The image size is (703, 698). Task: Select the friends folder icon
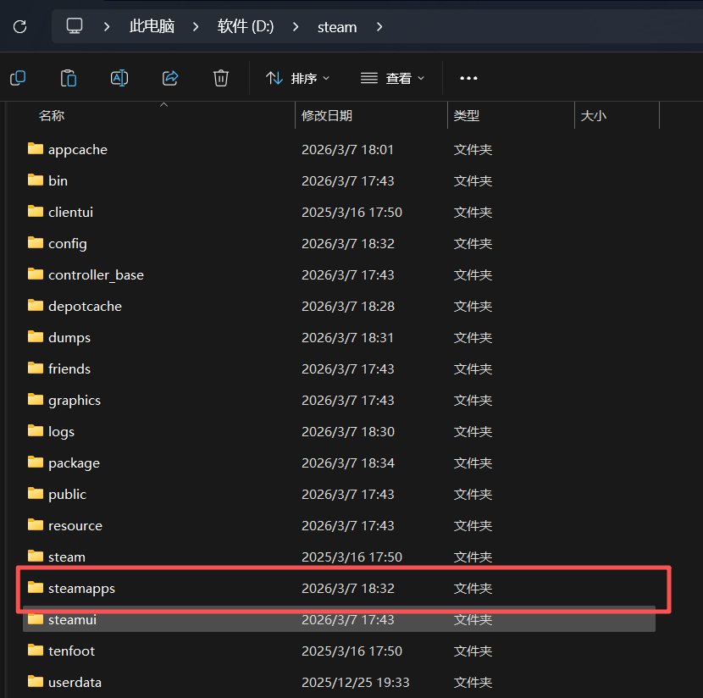tap(36, 368)
